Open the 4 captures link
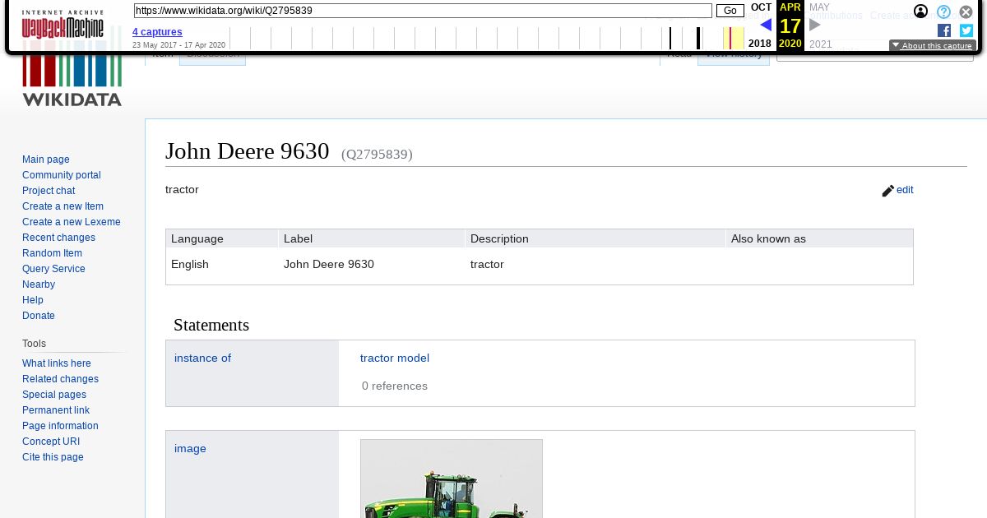The height and width of the screenshot is (518, 987). point(157,32)
